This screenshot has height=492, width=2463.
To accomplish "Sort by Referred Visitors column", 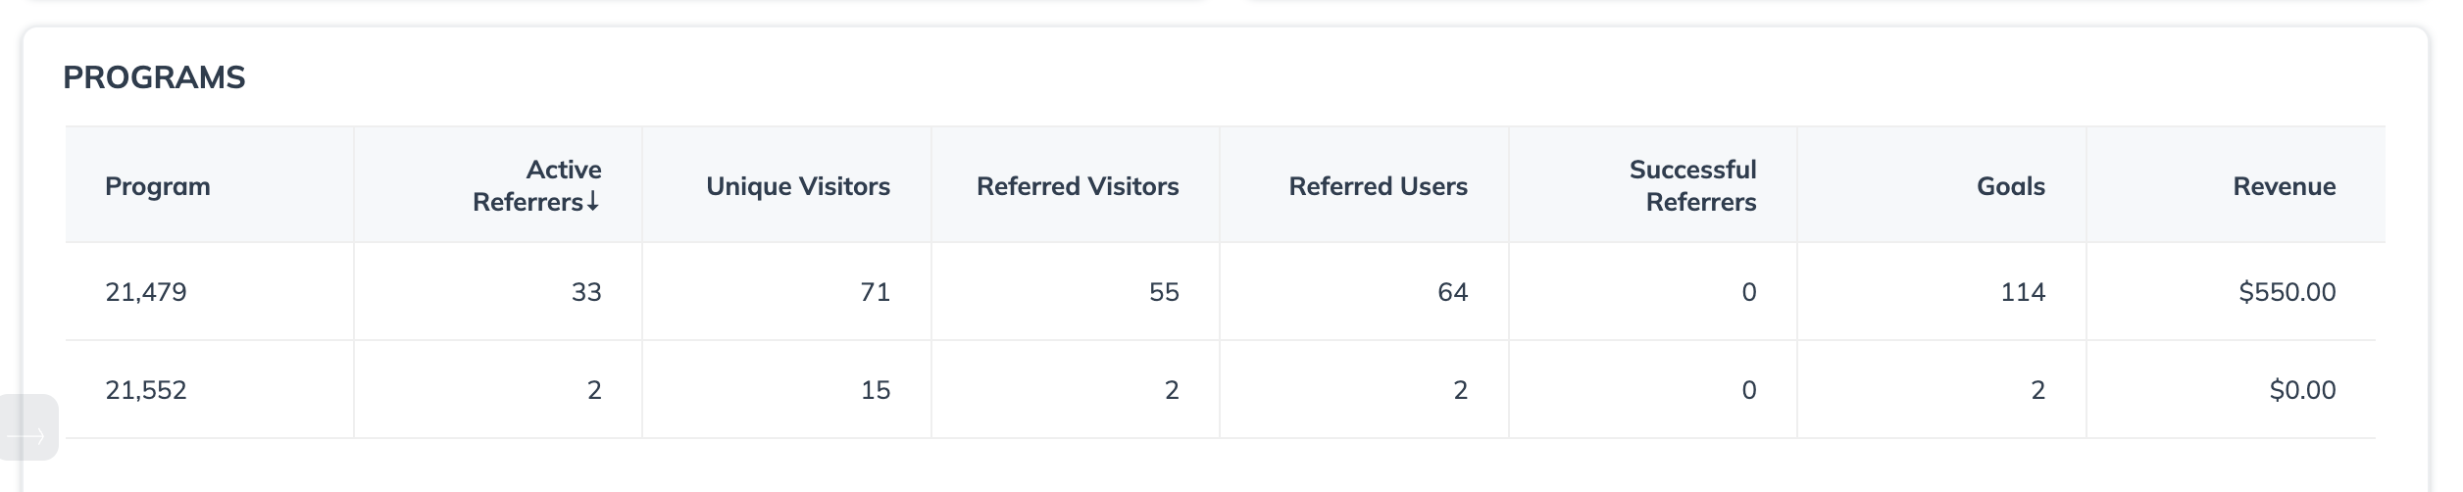I will point(1077,186).
